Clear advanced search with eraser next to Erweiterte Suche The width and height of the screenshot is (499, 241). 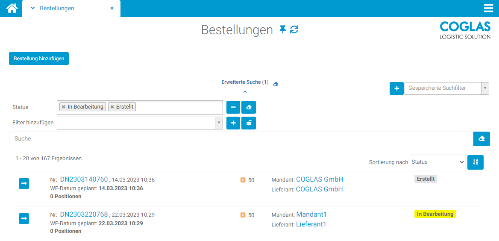[x=276, y=84]
